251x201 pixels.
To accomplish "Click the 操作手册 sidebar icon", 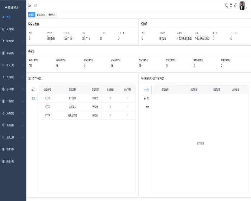I will point(4,161).
